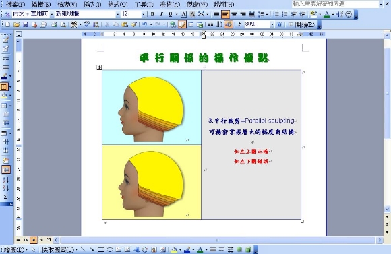Click the AutoSum sigma icon

[5, 197]
